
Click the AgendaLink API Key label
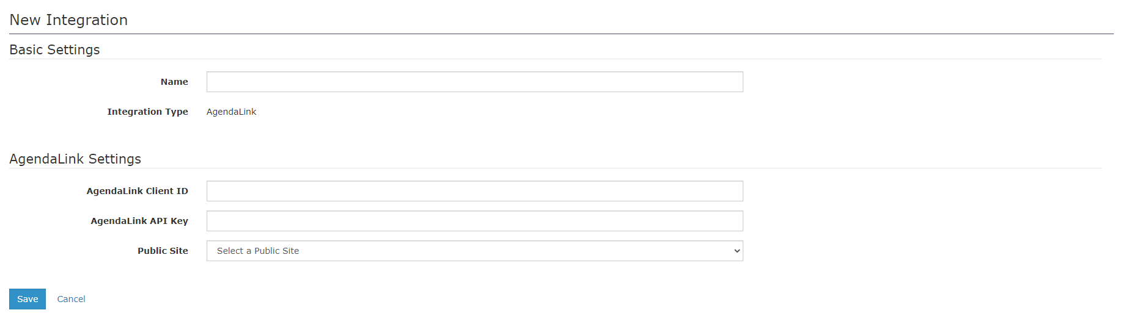[x=139, y=221]
